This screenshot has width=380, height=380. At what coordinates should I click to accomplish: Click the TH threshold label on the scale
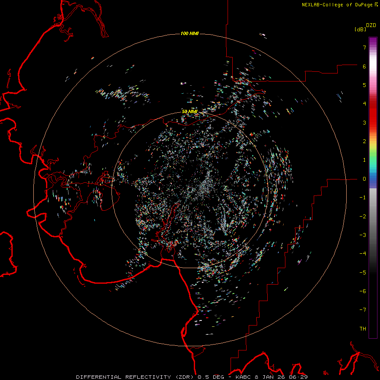(363, 329)
